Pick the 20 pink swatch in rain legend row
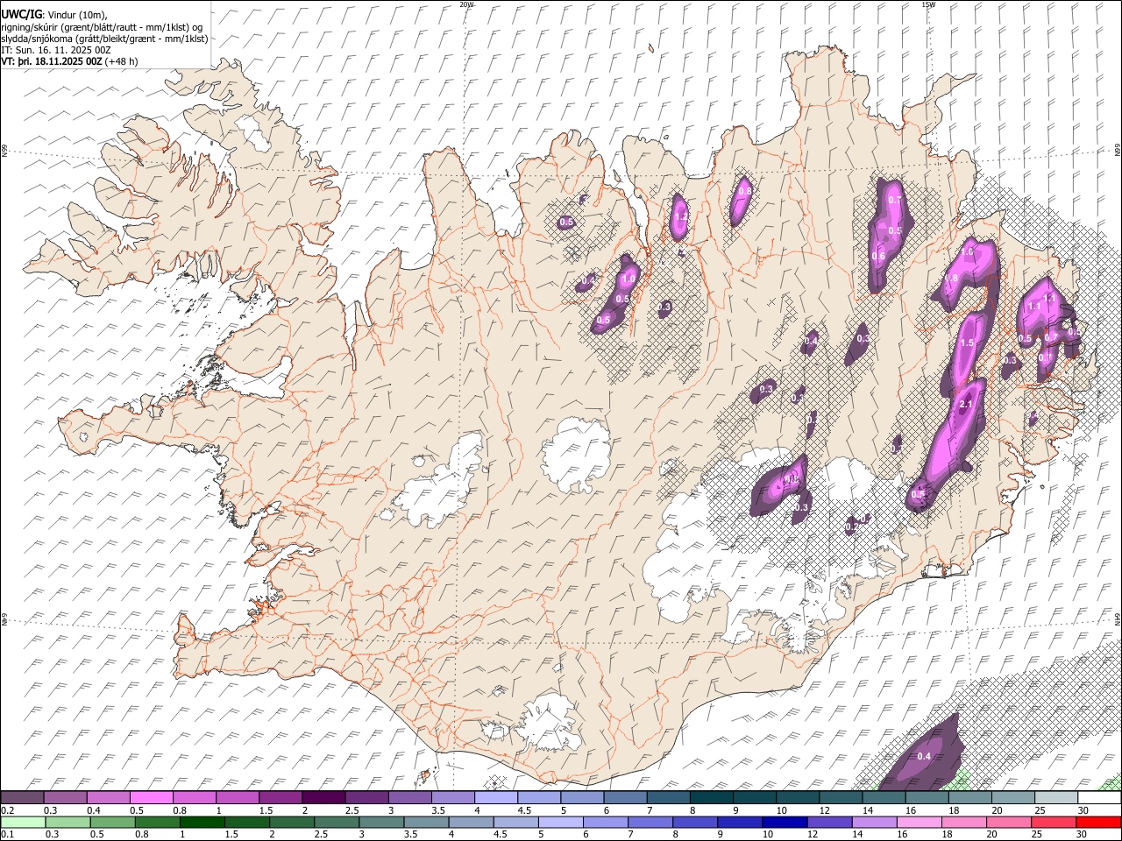The width and height of the screenshot is (1122, 841). [1009, 822]
